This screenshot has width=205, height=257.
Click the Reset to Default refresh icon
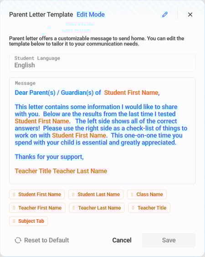[x=18, y=240]
